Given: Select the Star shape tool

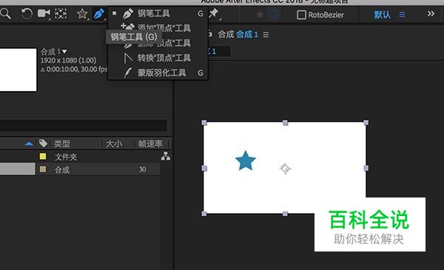Looking at the screenshot, I should (82, 13).
